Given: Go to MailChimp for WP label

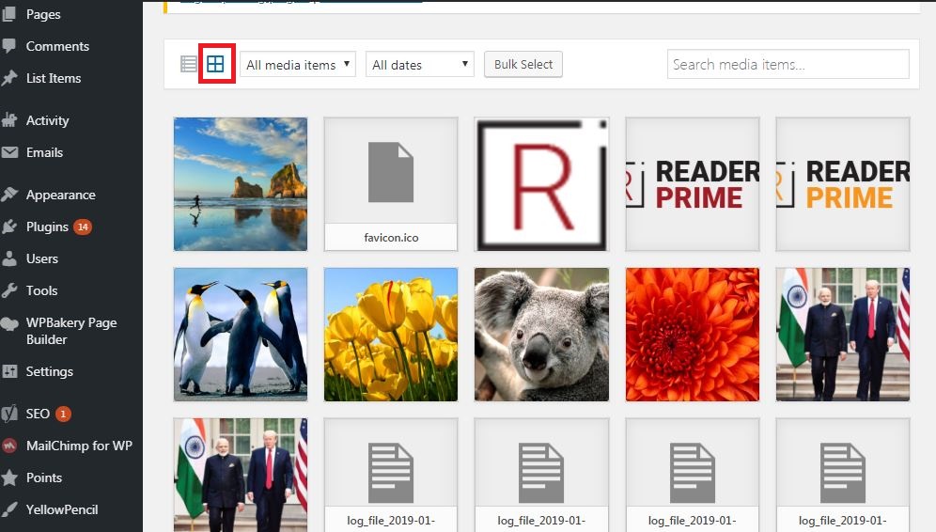Looking at the screenshot, I should pos(79,446).
